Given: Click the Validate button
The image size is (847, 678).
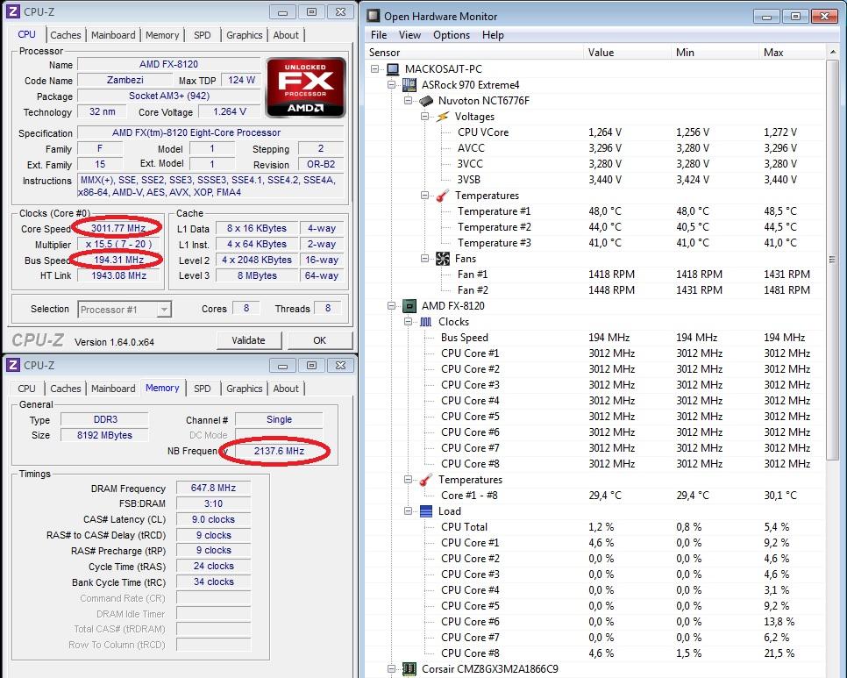Looking at the screenshot, I should click(248, 341).
